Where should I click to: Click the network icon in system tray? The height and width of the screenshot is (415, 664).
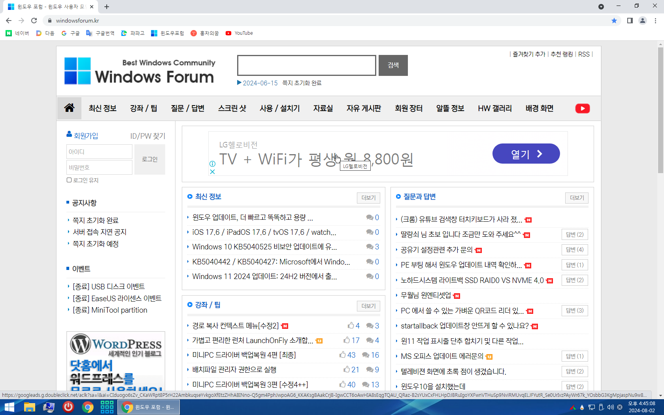tap(592, 407)
